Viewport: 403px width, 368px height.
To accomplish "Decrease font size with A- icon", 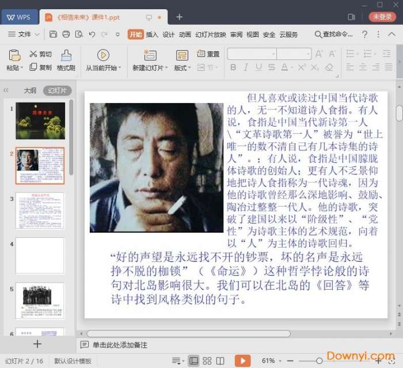I will pos(332,54).
